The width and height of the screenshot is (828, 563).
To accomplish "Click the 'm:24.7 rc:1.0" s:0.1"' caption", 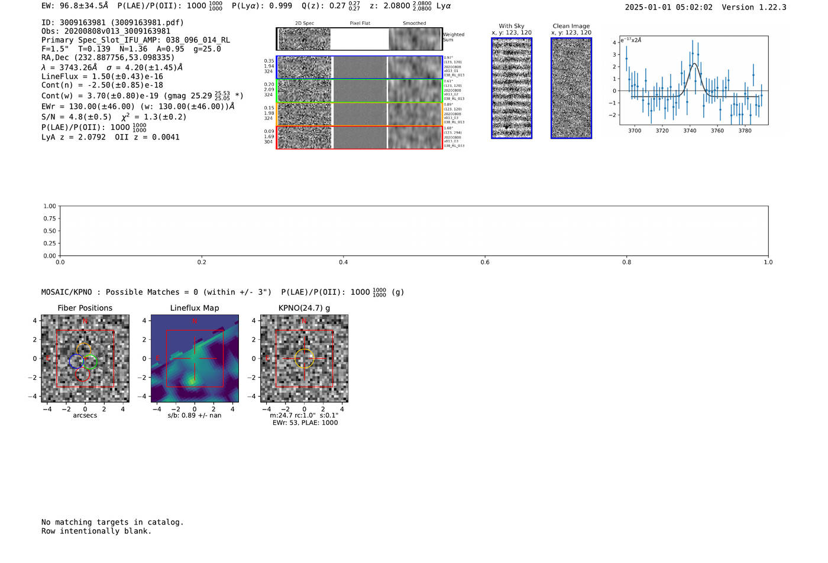I will (x=304, y=415).
